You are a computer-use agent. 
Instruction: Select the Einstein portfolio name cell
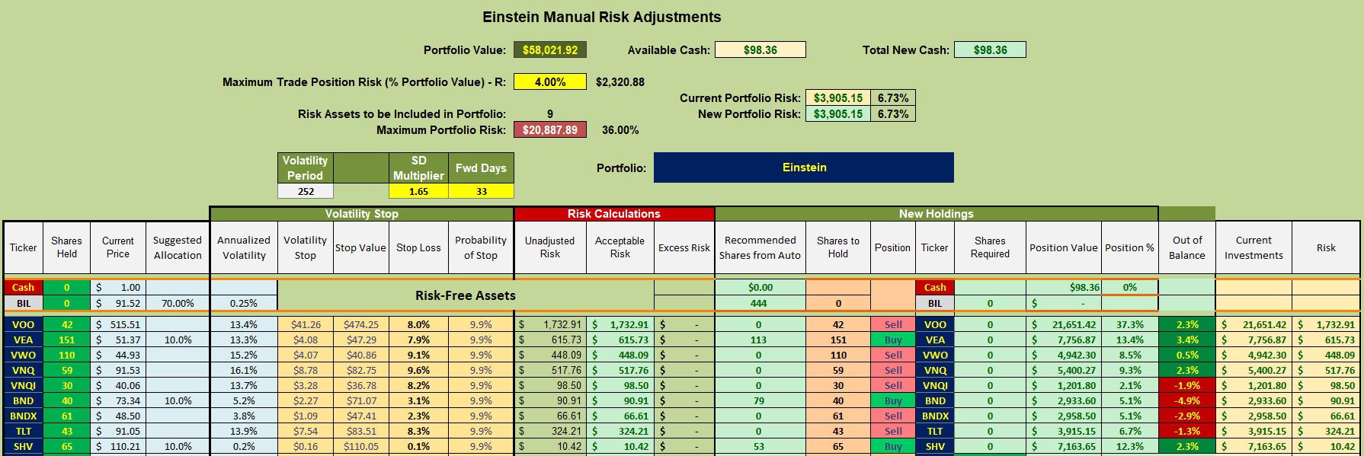[804, 167]
